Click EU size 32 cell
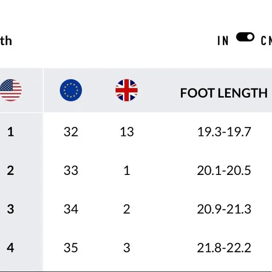The image size is (272, 272). pos(71,132)
